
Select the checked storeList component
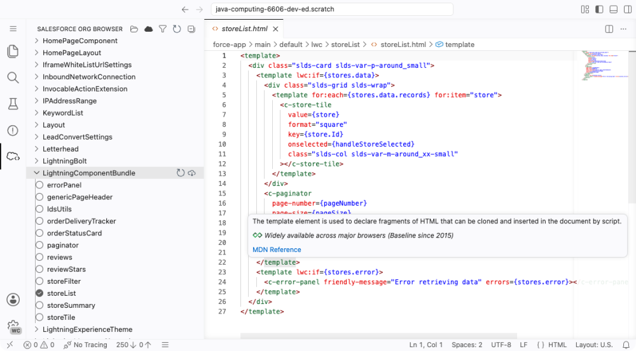[x=39, y=293]
